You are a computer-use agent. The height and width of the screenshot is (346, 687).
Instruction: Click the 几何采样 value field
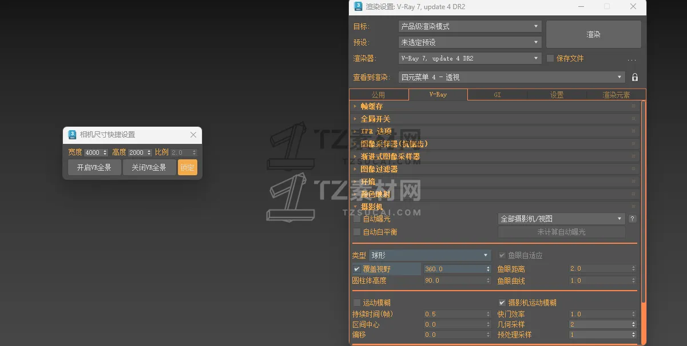(x=599, y=324)
